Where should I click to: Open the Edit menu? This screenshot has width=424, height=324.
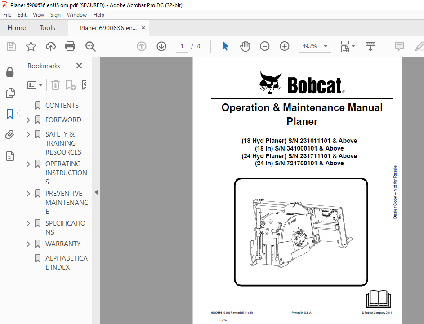click(22, 15)
